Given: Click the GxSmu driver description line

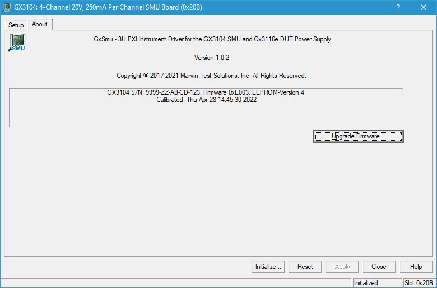Looking at the screenshot, I should 212,39.
